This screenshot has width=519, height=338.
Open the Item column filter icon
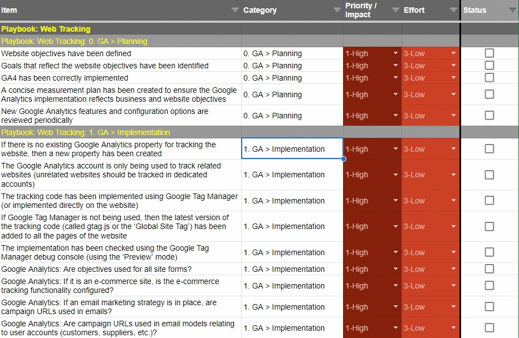click(x=235, y=10)
